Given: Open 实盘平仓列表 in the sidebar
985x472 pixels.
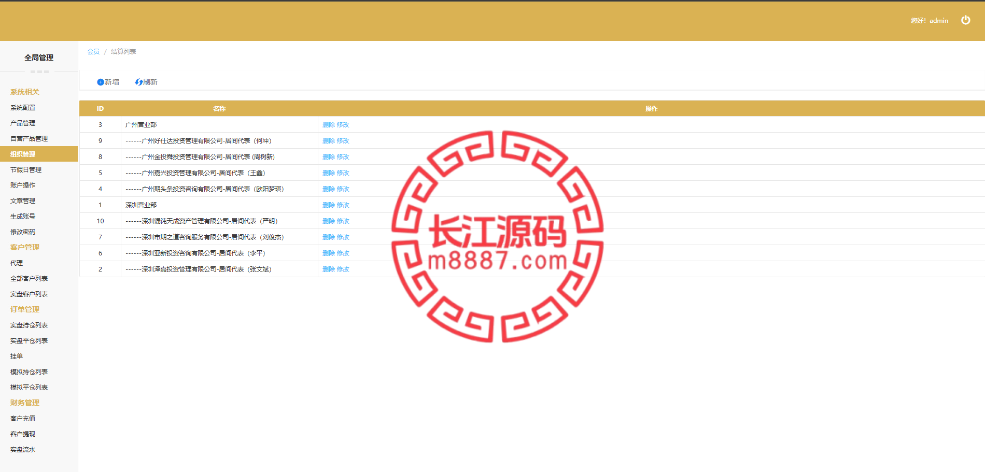Looking at the screenshot, I should click(29, 341).
